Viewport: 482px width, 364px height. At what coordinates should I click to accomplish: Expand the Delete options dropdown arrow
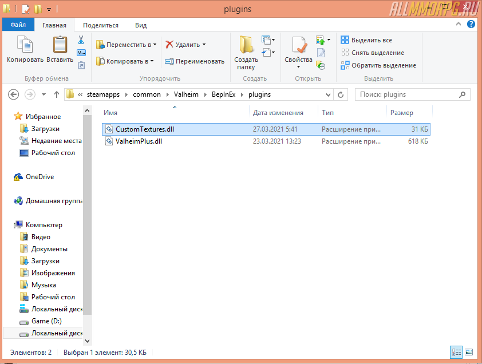(x=204, y=45)
